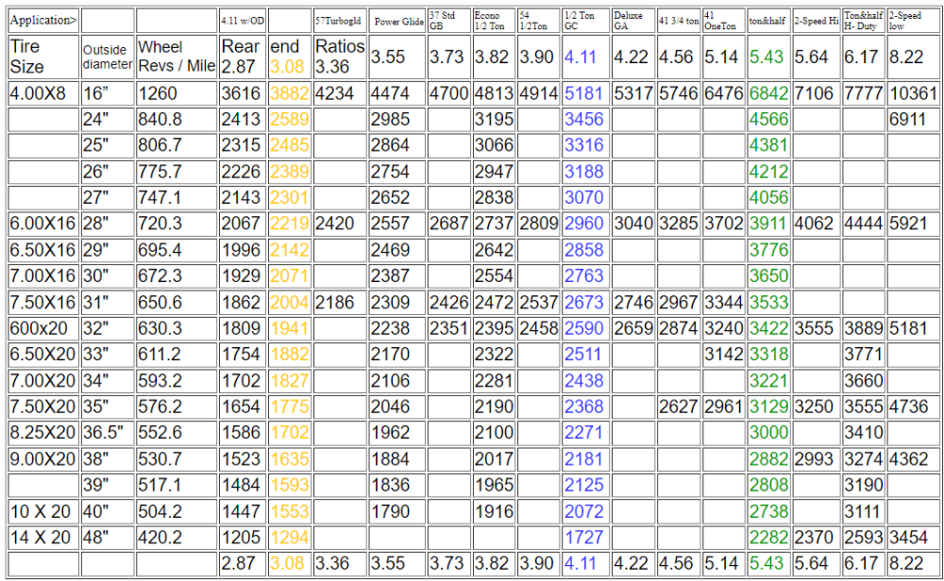944x581 pixels.
Task: Click the 'Application>' header cell
Action: (42, 16)
